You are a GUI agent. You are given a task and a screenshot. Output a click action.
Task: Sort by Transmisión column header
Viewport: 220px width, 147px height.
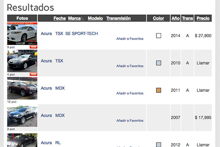tap(119, 18)
